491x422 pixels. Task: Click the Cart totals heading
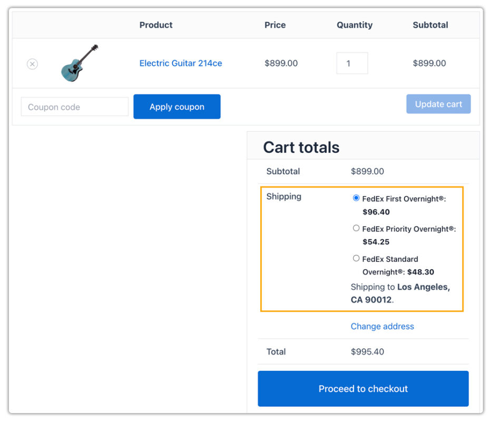tap(301, 147)
